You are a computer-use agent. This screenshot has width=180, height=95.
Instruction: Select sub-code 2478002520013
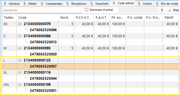pyautogui.click(x=43, y=42)
